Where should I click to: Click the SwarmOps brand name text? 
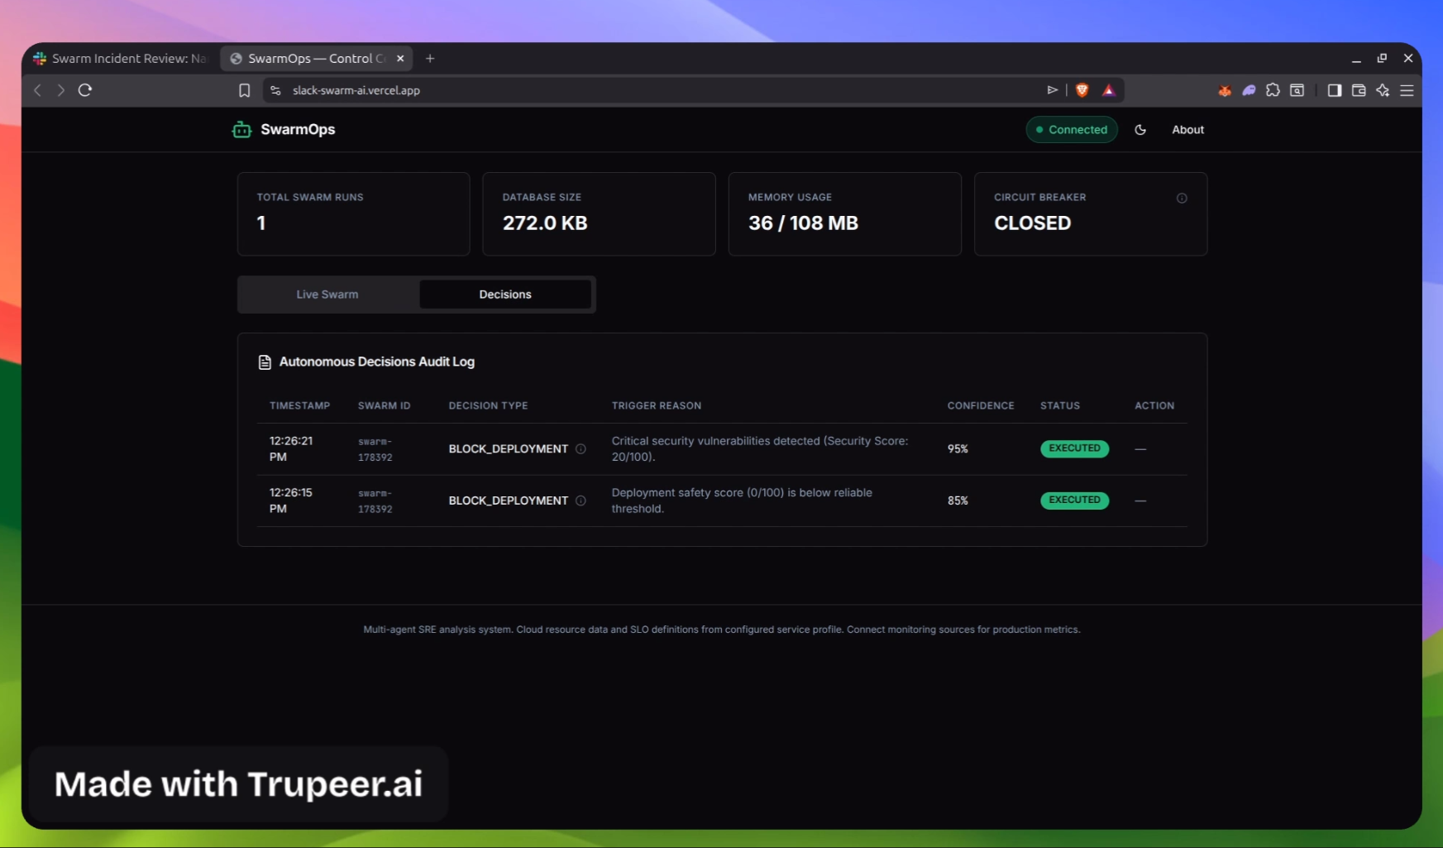pyautogui.click(x=298, y=130)
